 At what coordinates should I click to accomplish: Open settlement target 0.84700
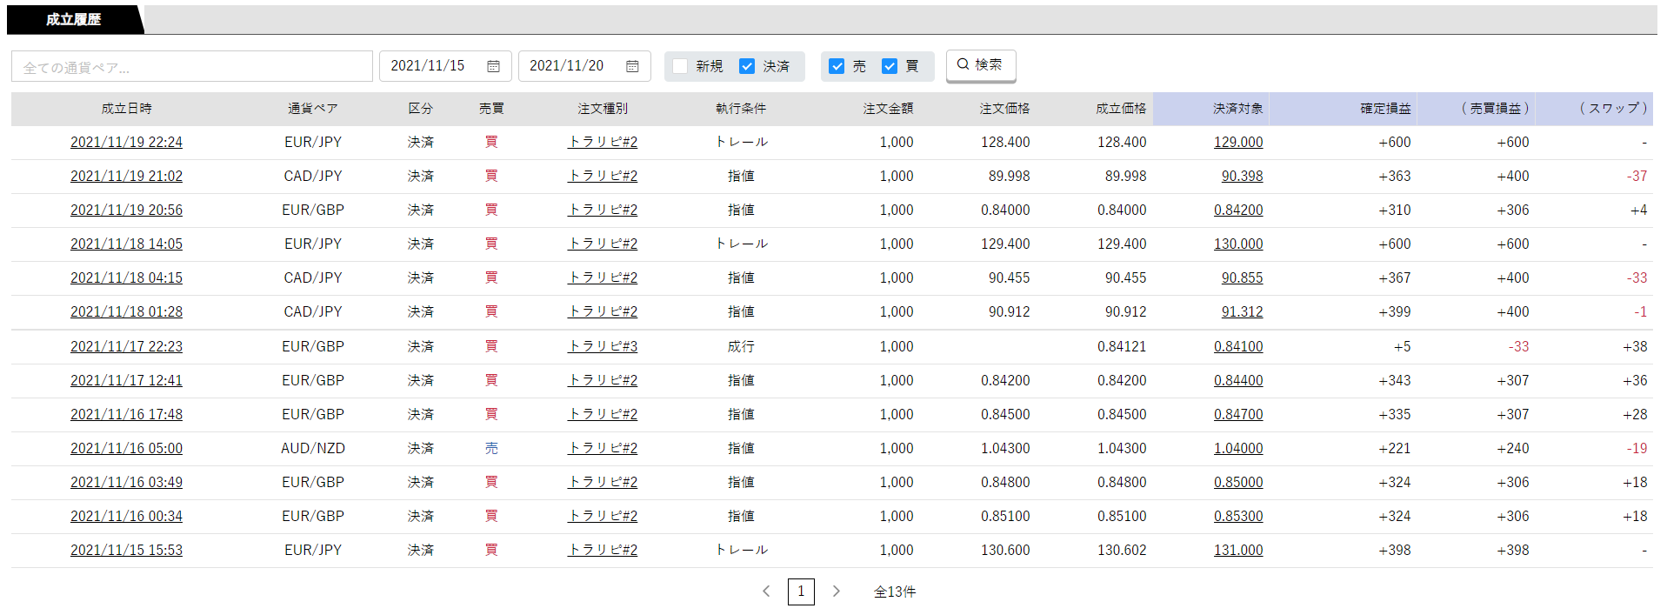(1238, 414)
